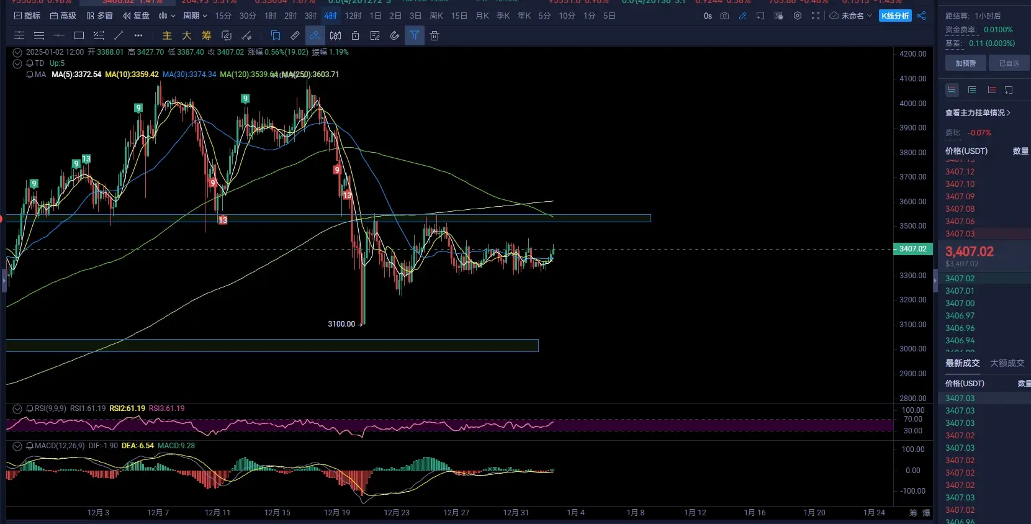Click the 爆 button at chart bottom

926,513
